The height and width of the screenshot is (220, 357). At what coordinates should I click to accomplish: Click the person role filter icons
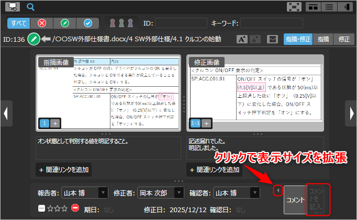click(x=121, y=23)
